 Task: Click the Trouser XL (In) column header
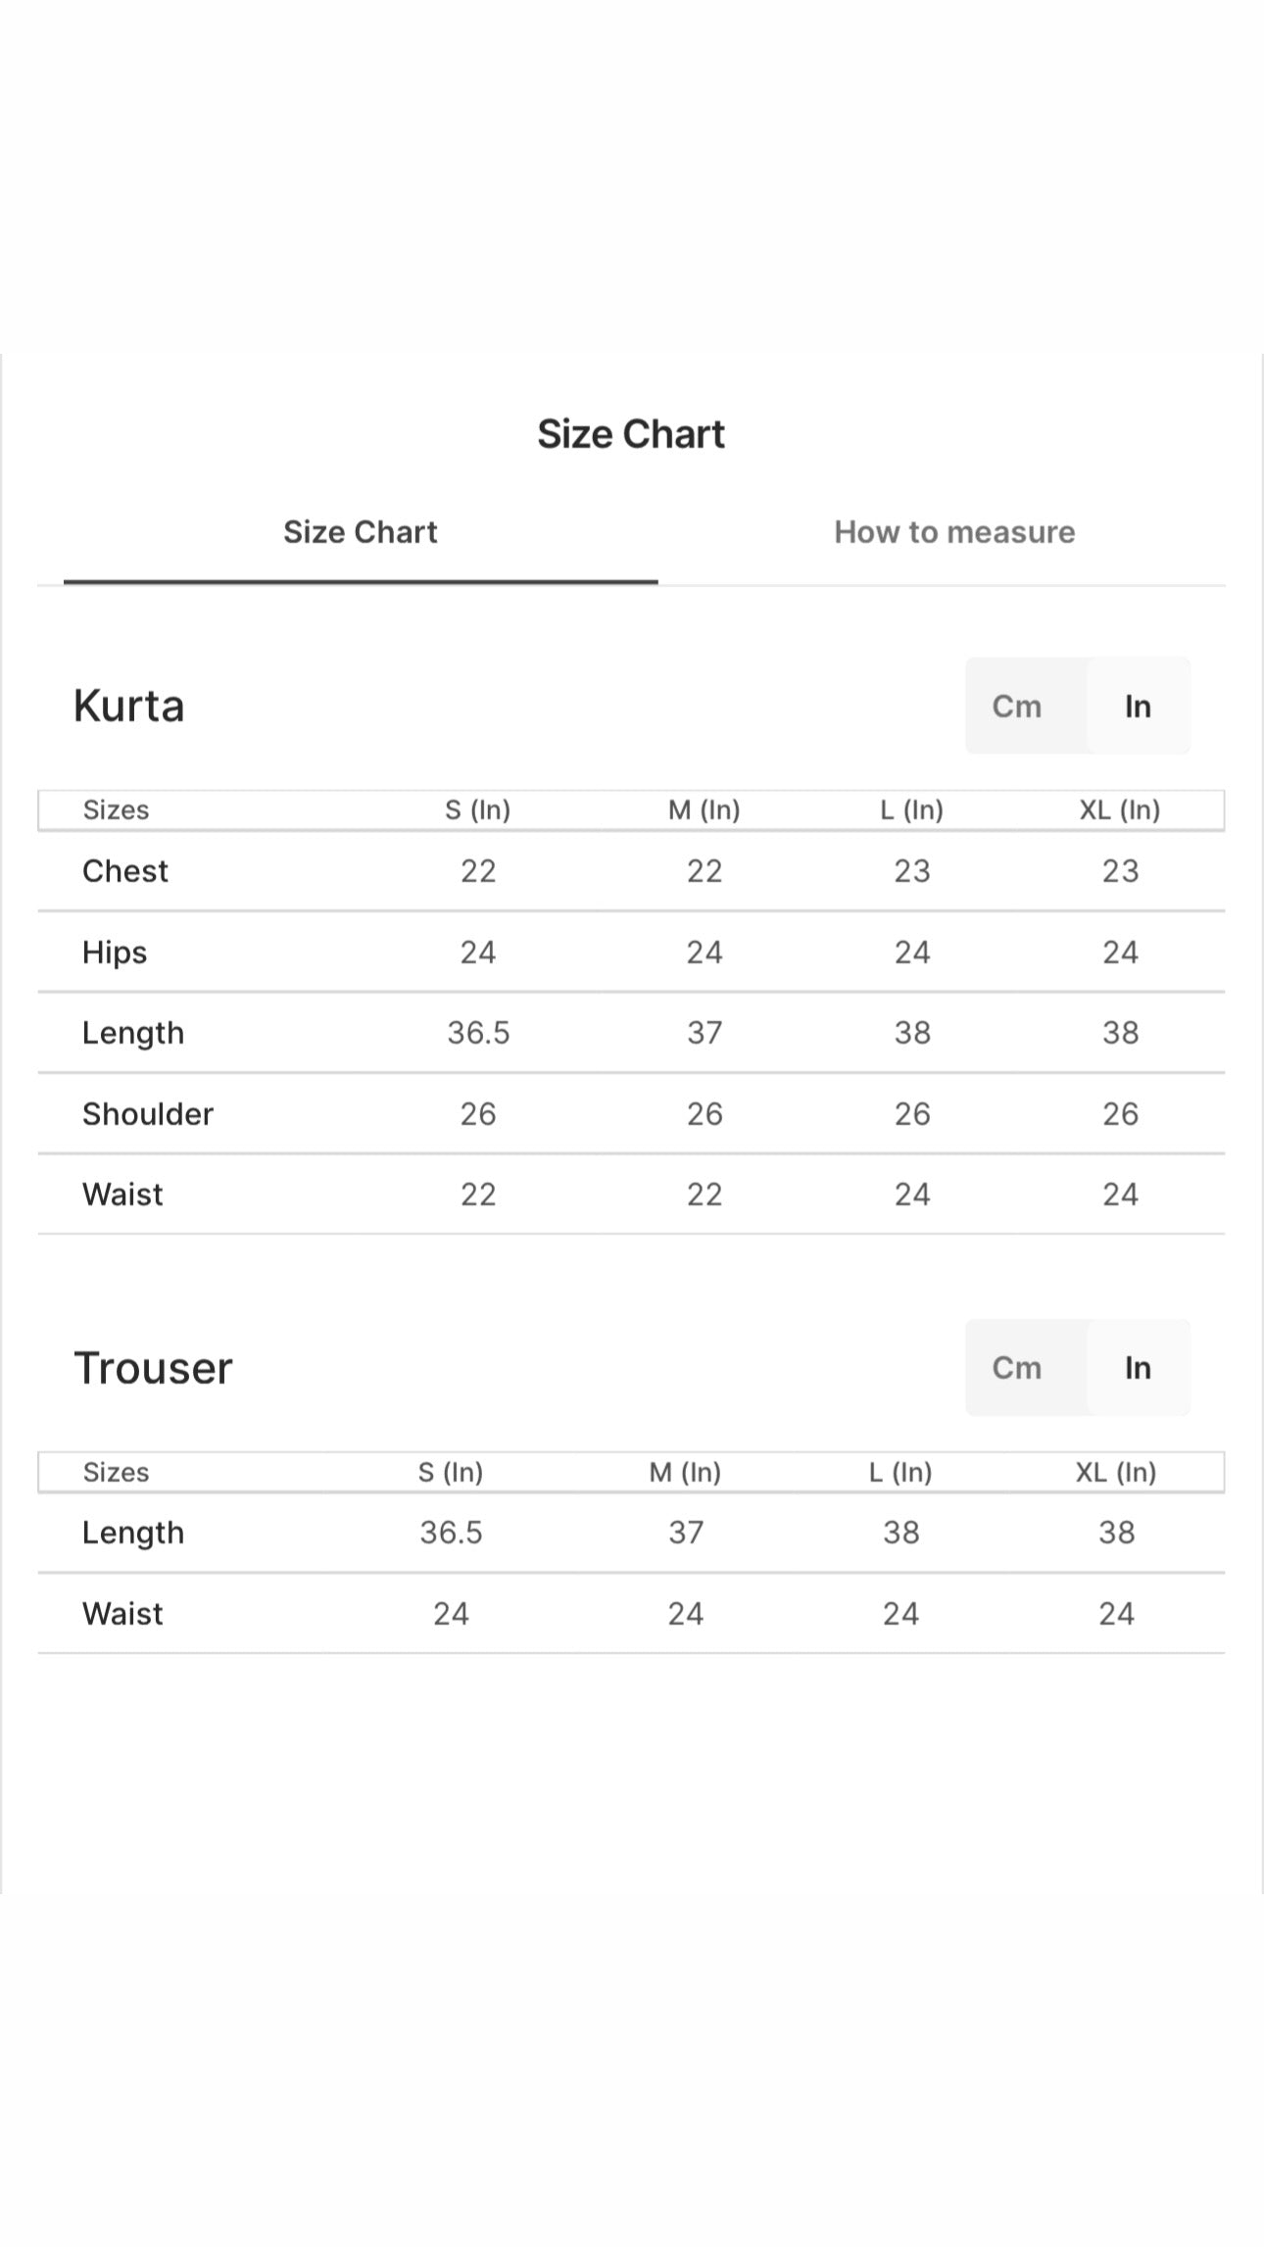(1116, 1472)
